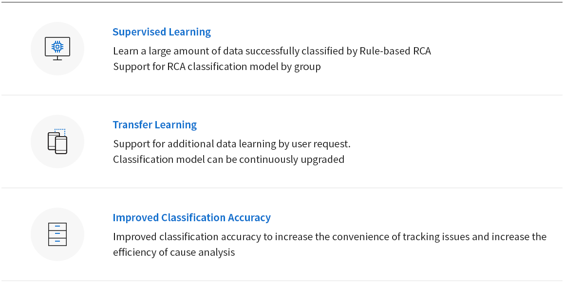Viewport: 564px width, 282px height.
Task: Open the Transfer Learning heading link
Action: [x=155, y=124]
